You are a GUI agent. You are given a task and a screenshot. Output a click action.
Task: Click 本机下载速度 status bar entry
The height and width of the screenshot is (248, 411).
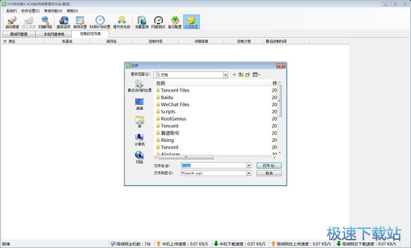click(x=239, y=244)
